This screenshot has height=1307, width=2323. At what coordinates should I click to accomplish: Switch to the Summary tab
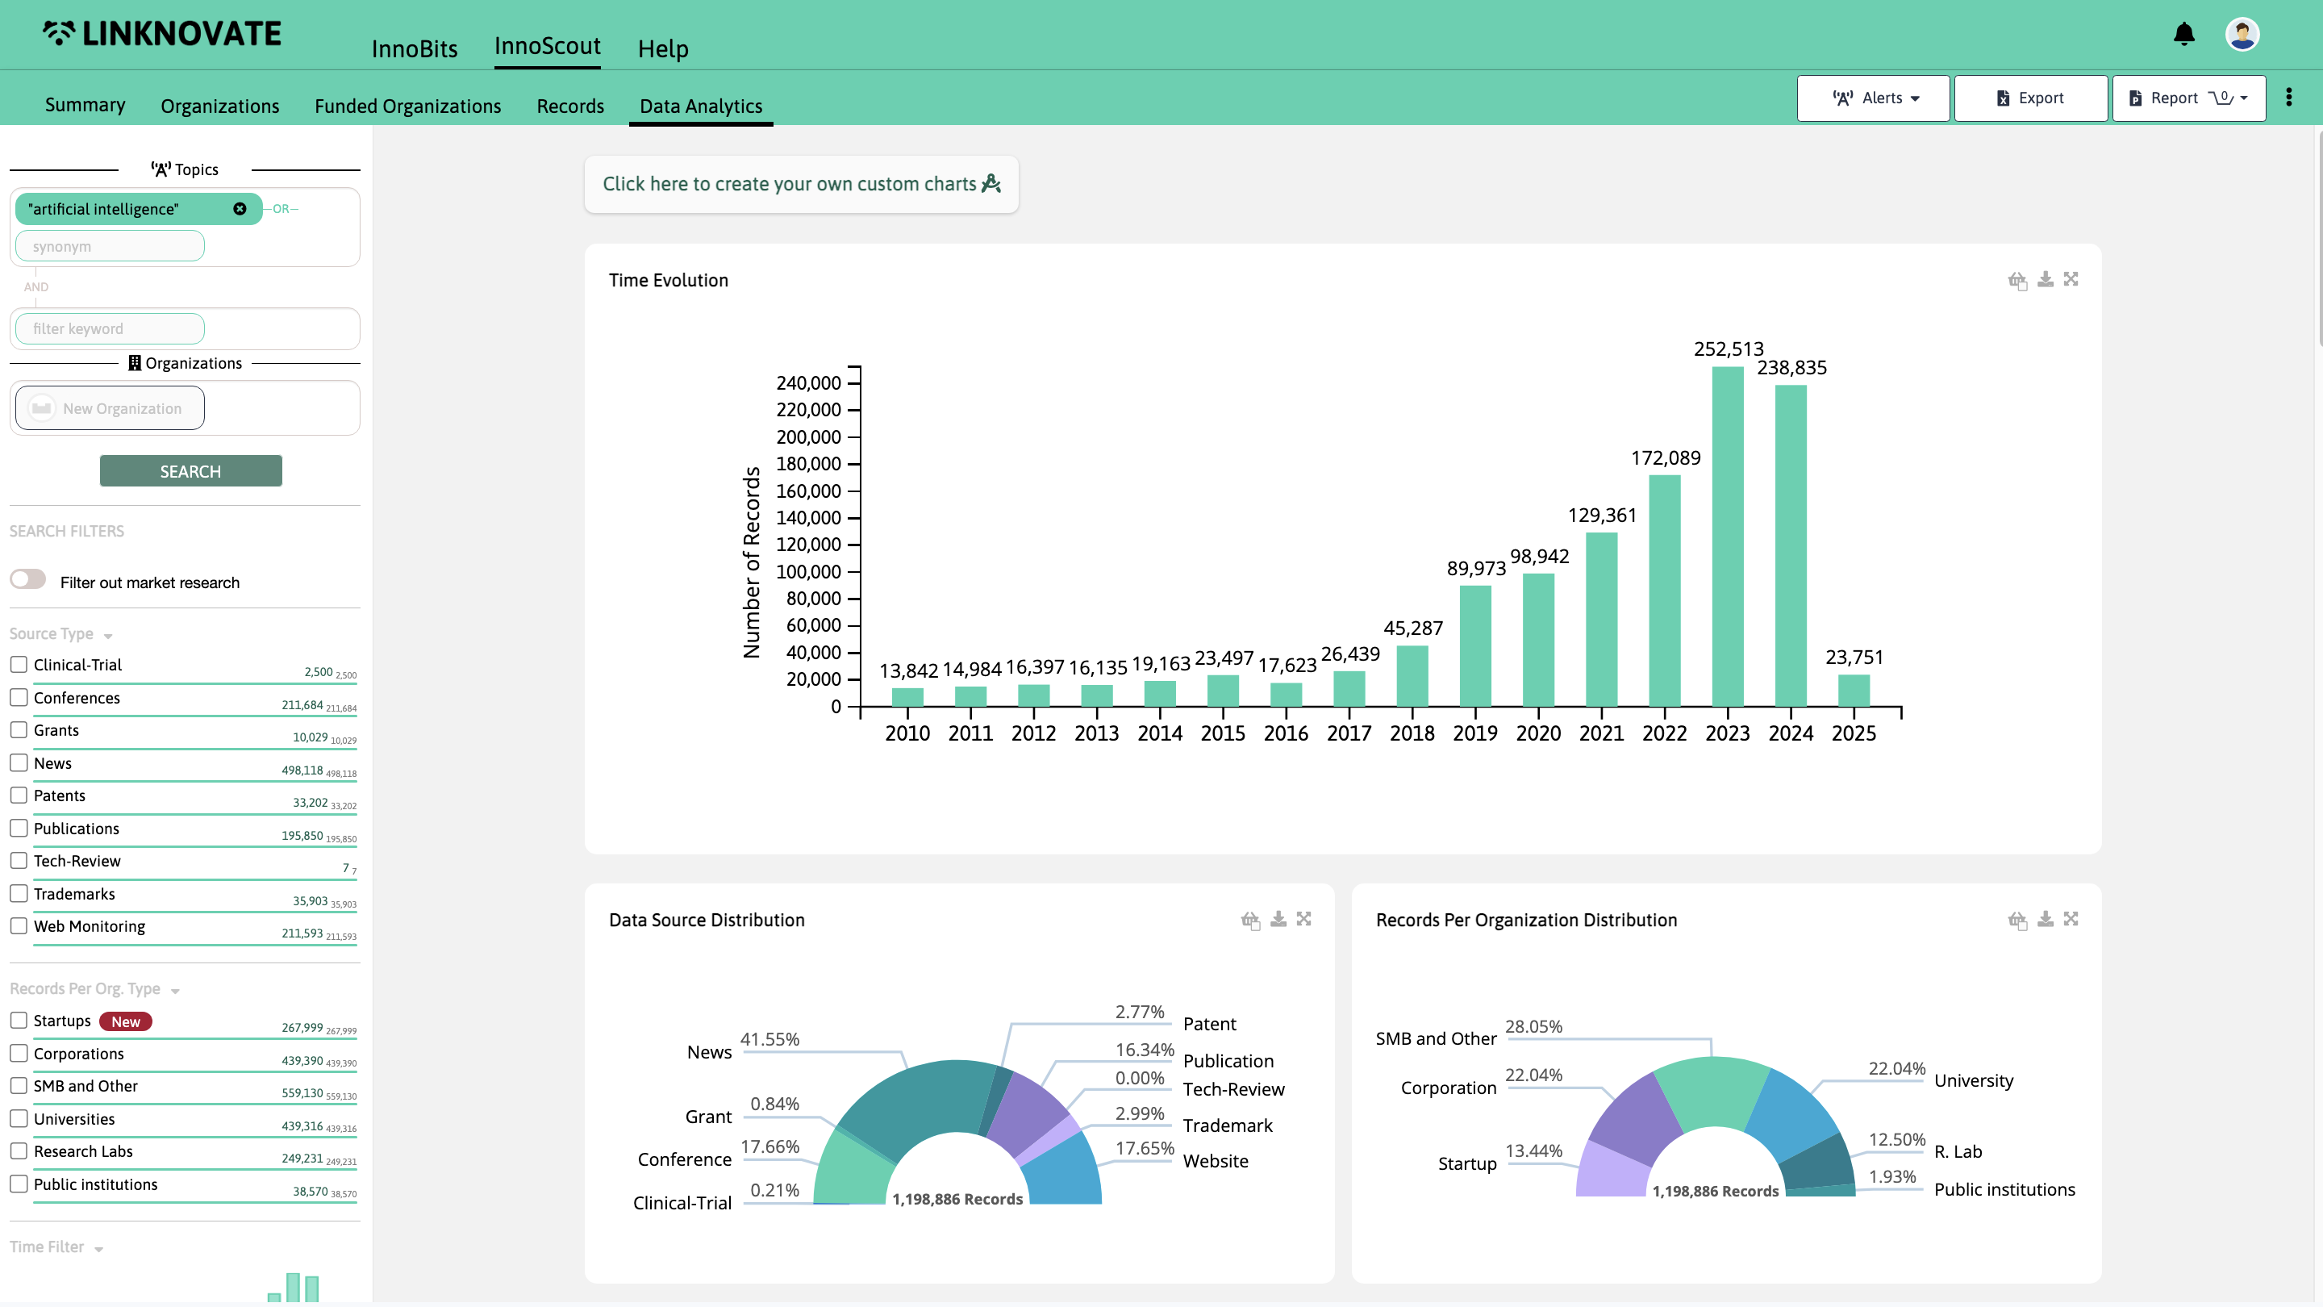(x=85, y=105)
